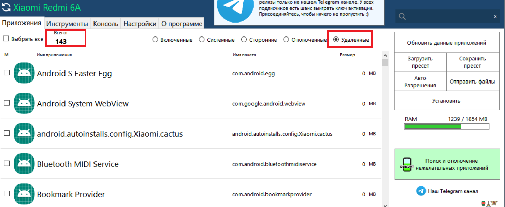Viewport: 505px width, 207px height.
Task: Click the Debloat phone icon
Action: pos(407,164)
